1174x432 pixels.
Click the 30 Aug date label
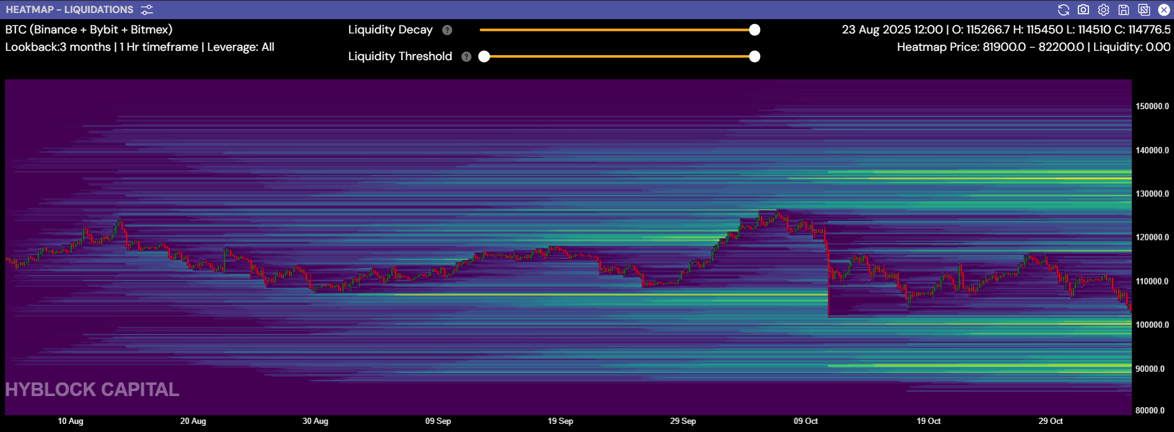[316, 421]
